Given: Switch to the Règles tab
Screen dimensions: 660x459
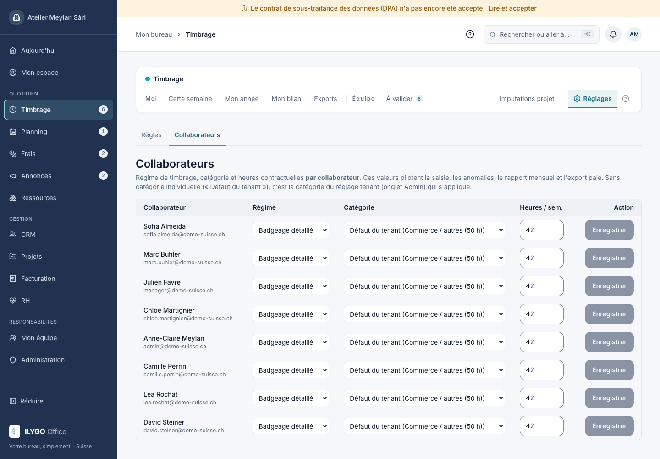Looking at the screenshot, I should pos(151,135).
